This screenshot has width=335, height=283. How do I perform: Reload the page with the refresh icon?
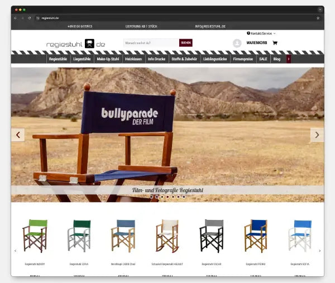point(30,18)
